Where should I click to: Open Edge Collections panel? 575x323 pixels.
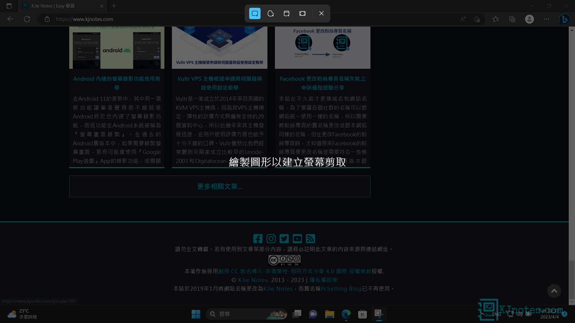coord(512,19)
